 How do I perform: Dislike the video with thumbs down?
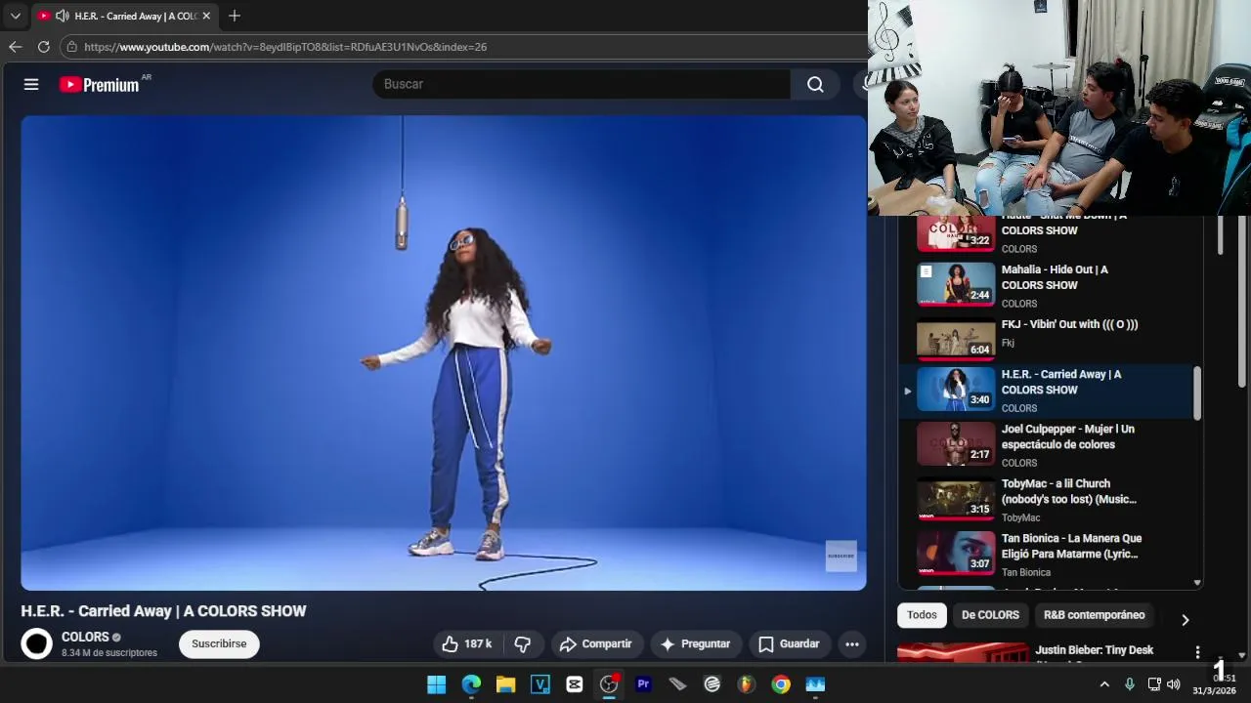point(523,644)
